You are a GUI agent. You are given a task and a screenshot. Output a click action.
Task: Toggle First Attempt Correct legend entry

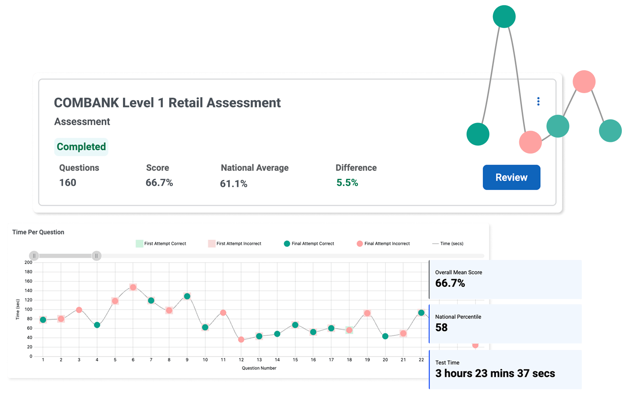tap(161, 243)
